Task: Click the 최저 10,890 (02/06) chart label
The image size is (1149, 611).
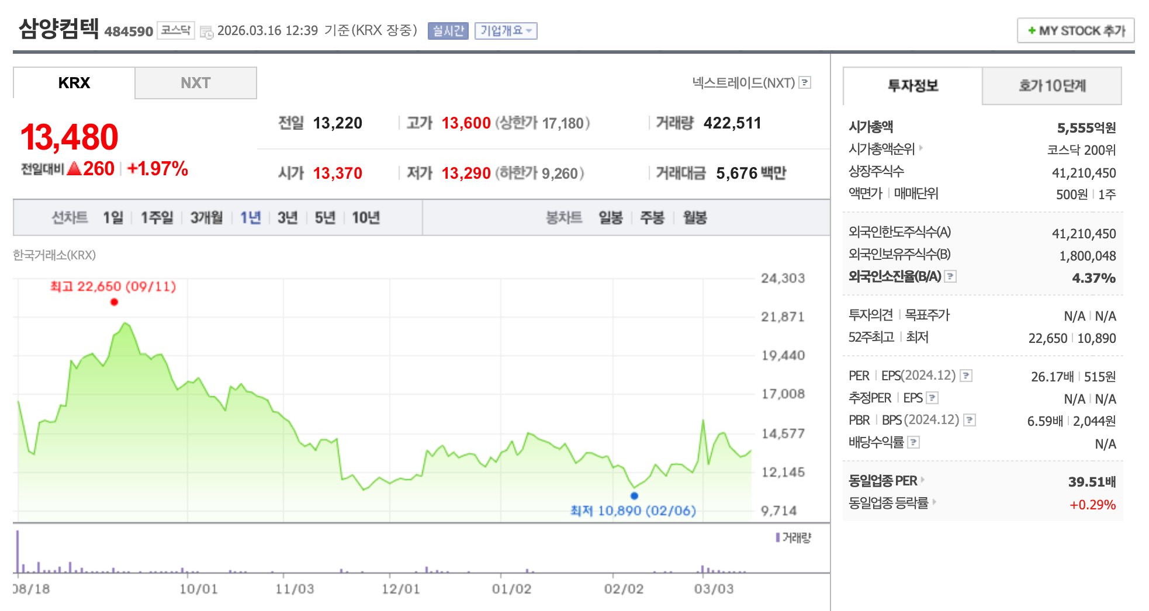Action: (x=633, y=511)
